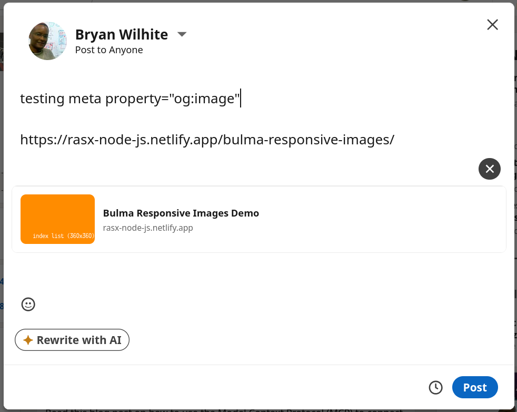
Task: Click the Post button
Action: point(475,387)
